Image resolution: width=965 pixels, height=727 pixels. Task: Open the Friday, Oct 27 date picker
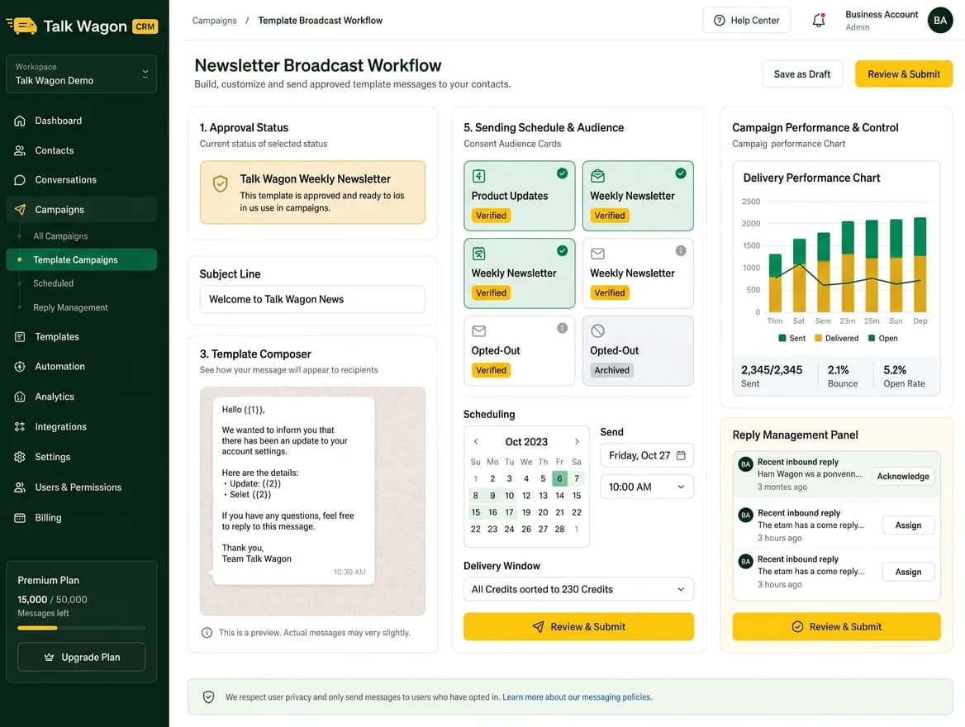coord(647,455)
